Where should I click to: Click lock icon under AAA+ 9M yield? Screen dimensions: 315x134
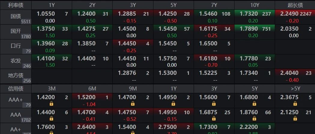(x=133, y=104)
